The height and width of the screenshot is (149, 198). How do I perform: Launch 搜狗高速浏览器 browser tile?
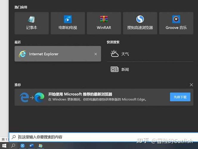[140, 23]
